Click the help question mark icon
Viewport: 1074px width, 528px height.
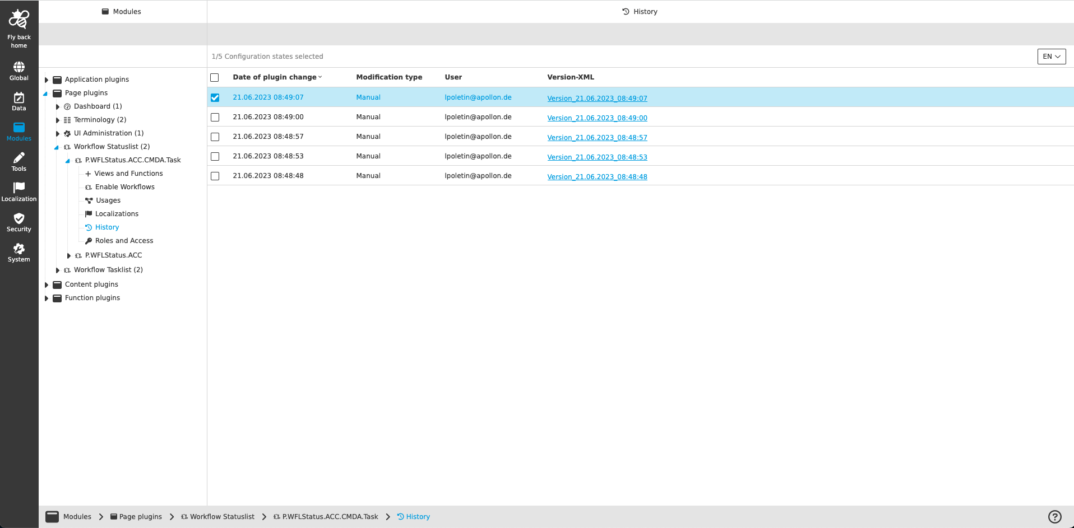(x=1054, y=517)
